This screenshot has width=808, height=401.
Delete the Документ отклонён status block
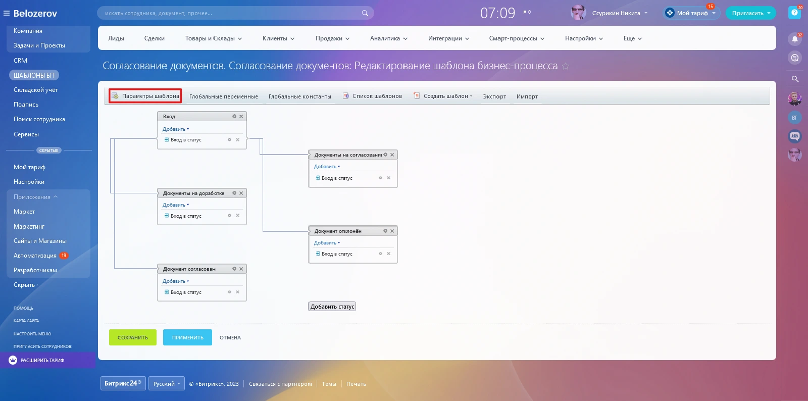392,231
